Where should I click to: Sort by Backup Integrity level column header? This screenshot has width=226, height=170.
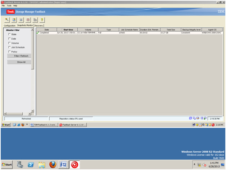tap(191, 30)
